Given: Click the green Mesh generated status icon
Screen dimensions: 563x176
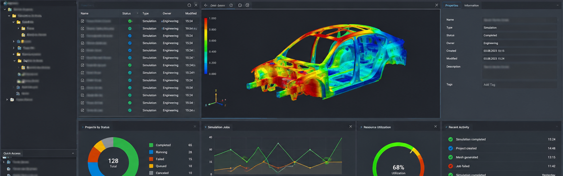Looking at the screenshot, I should tap(450, 158).
